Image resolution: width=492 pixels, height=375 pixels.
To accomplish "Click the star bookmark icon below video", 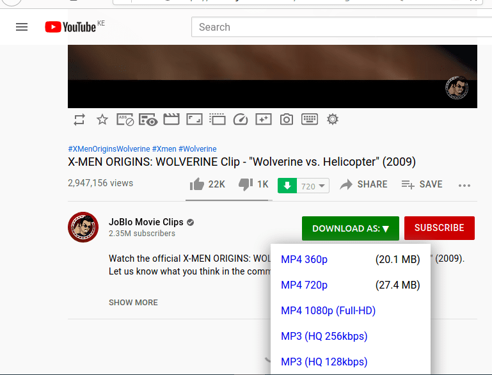I will (102, 119).
